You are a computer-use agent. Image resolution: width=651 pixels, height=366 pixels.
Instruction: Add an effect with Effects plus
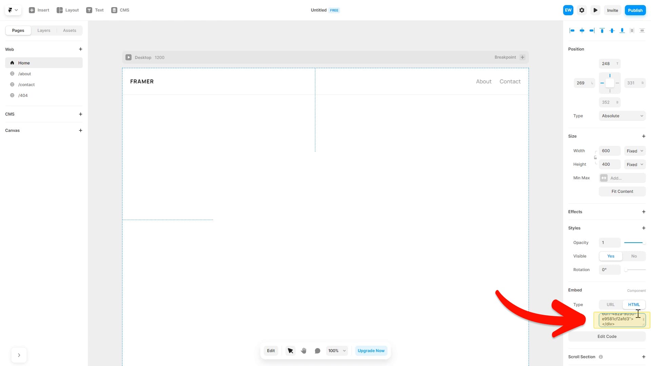click(x=644, y=212)
